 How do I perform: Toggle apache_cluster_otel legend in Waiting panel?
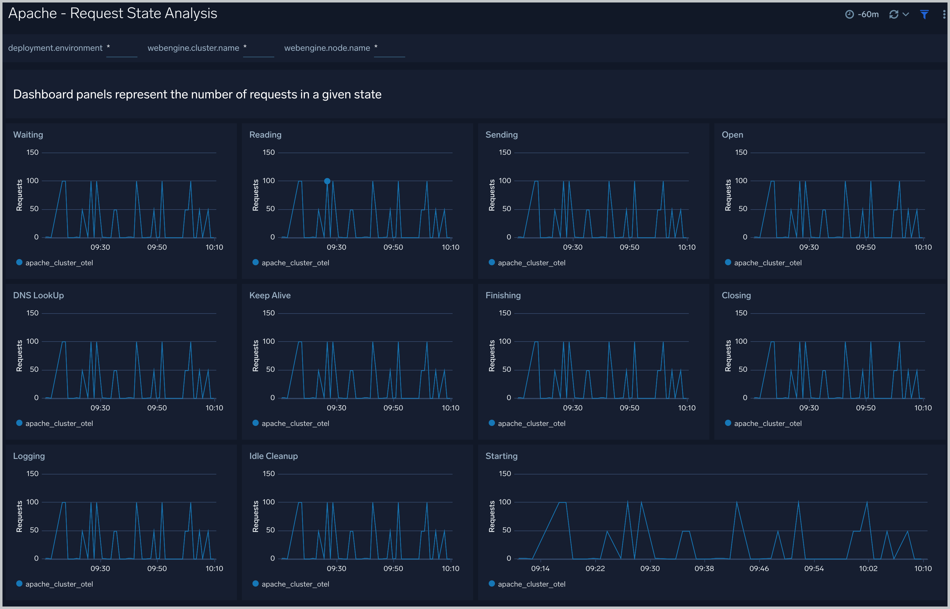[x=55, y=262]
